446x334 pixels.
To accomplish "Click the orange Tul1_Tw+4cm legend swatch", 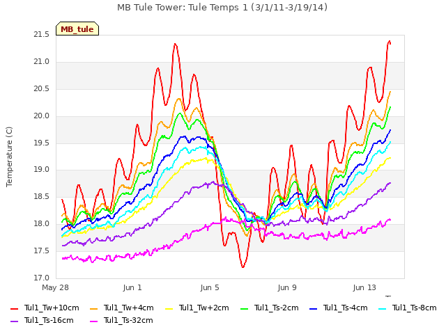I will click(93, 308).
